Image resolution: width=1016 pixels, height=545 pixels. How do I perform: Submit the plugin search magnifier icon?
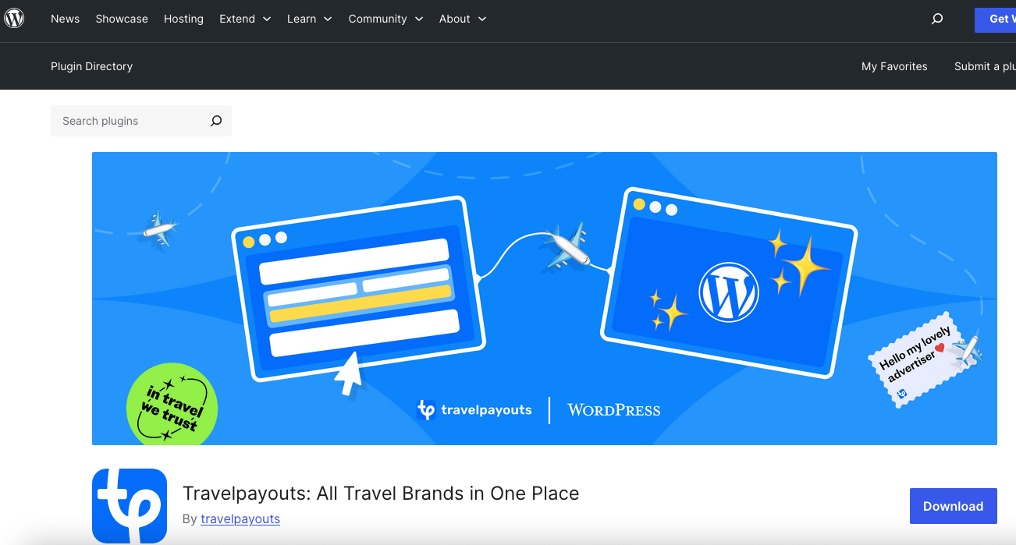click(x=216, y=121)
